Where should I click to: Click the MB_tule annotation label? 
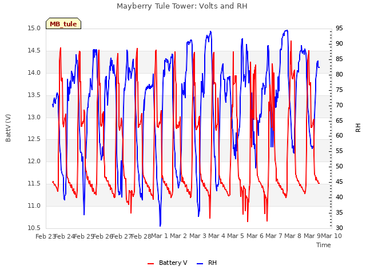63,24
